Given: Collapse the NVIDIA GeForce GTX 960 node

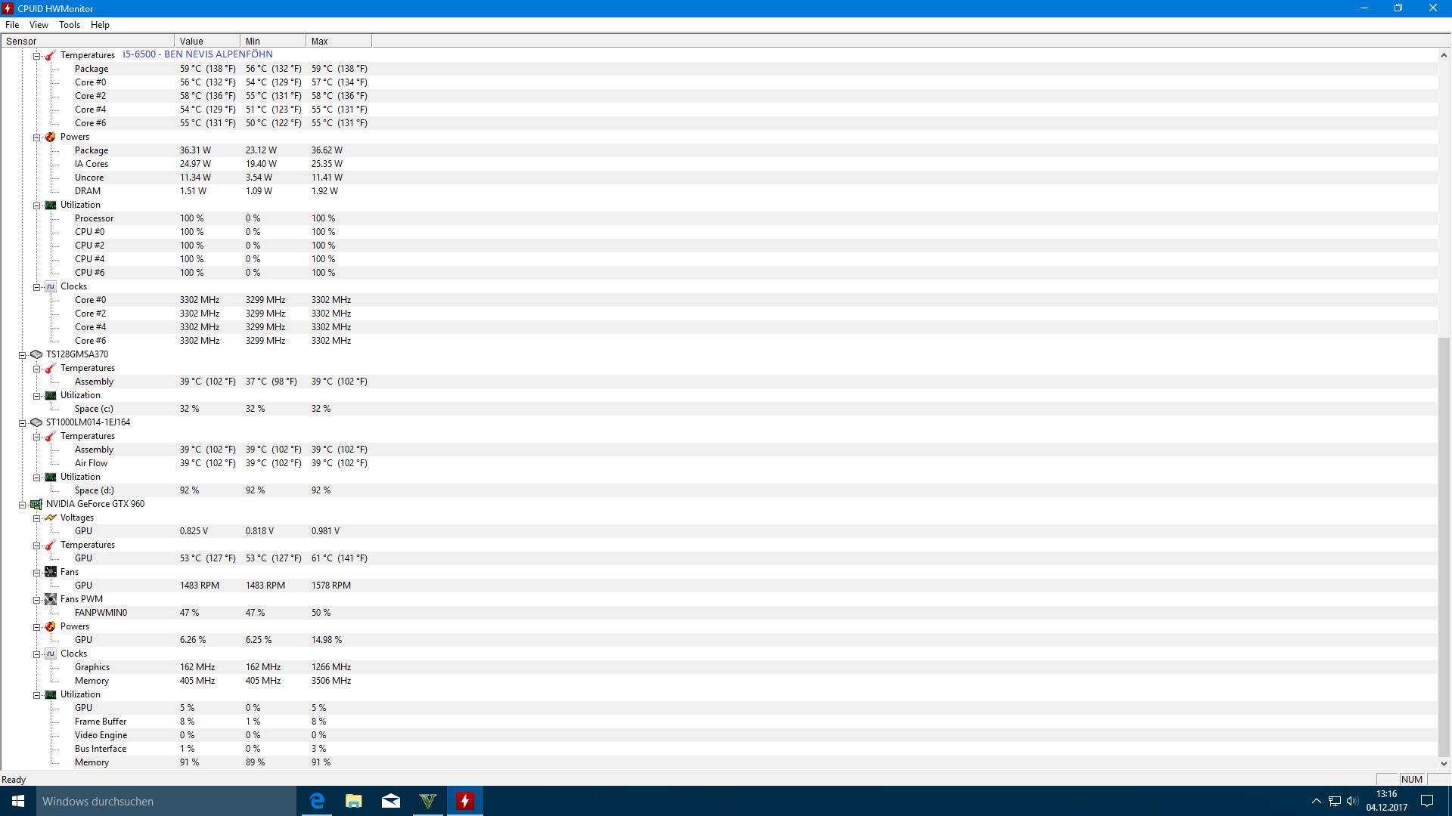Looking at the screenshot, I should [23, 505].
